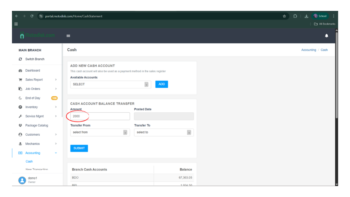Open Dashboard from sidebar icon
350x197 pixels.
(x=20, y=70)
